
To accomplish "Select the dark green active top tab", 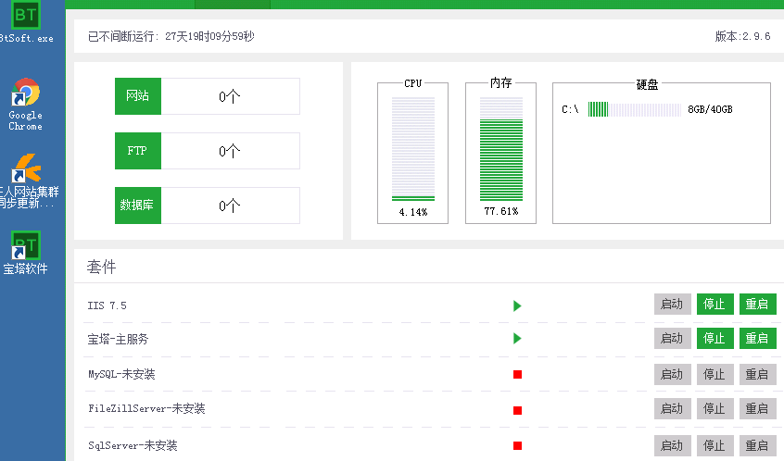I will [233, 4].
